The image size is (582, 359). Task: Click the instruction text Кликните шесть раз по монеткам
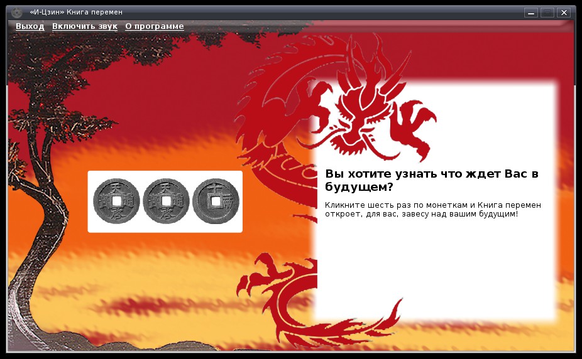(433, 210)
